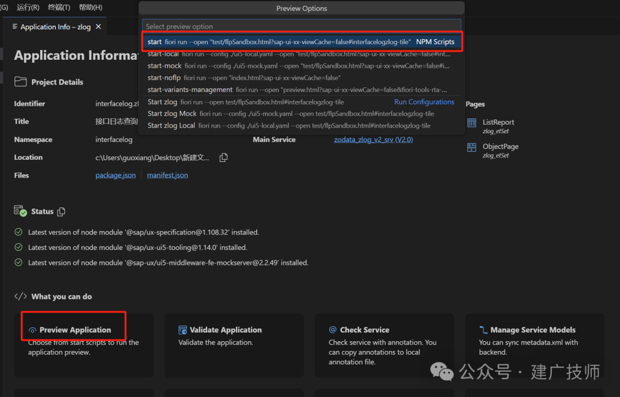Click the Select preview option input field
Viewport: 620px width, 397px height.
coord(302,26)
